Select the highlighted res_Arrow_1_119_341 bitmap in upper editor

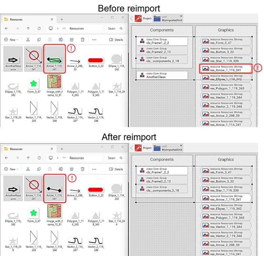[x=226, y=68]
